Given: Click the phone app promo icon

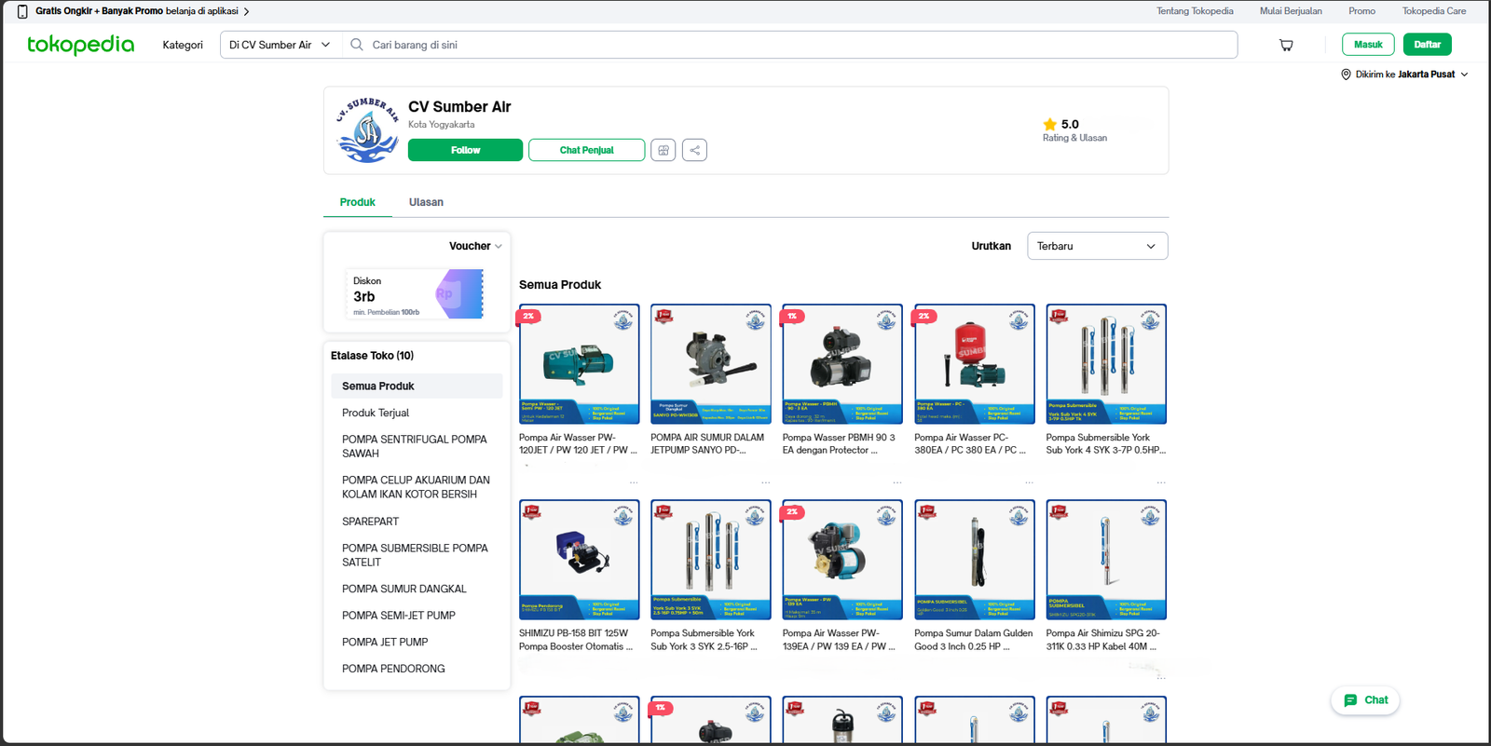Looking at the screenshot, I should click(x=22, y=11).
